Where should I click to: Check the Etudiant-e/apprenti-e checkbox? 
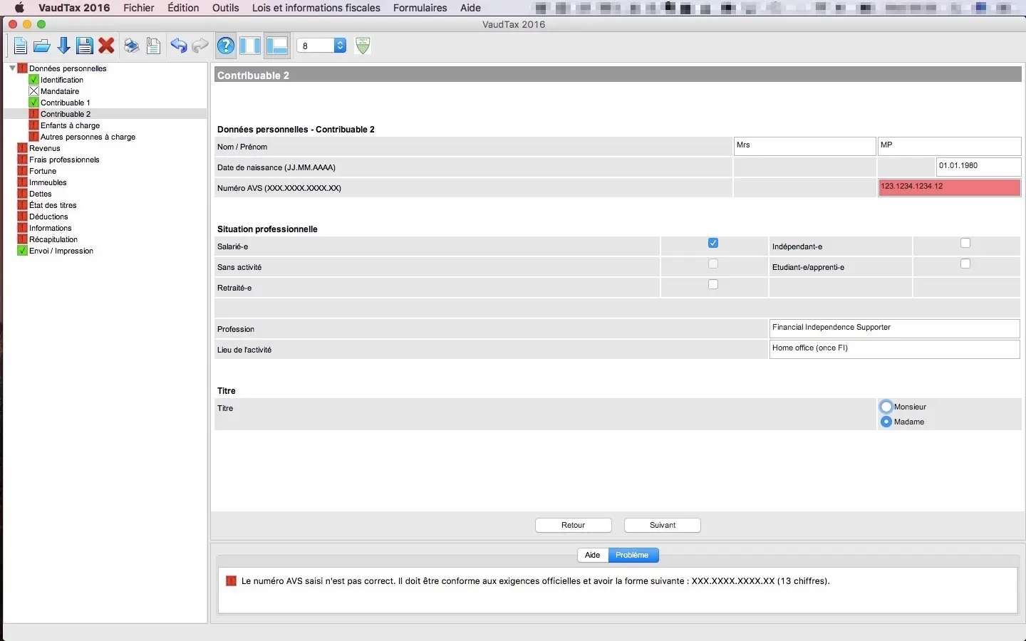(965, 264)
